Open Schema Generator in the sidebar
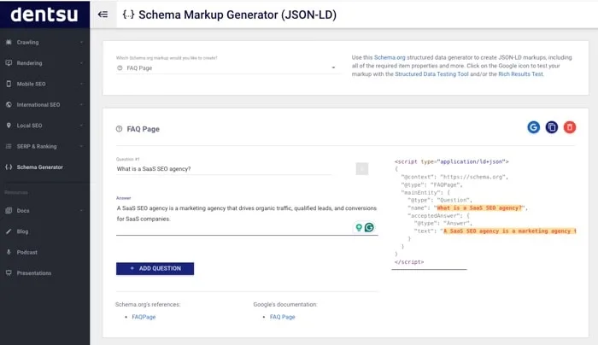 click(44, 167)
